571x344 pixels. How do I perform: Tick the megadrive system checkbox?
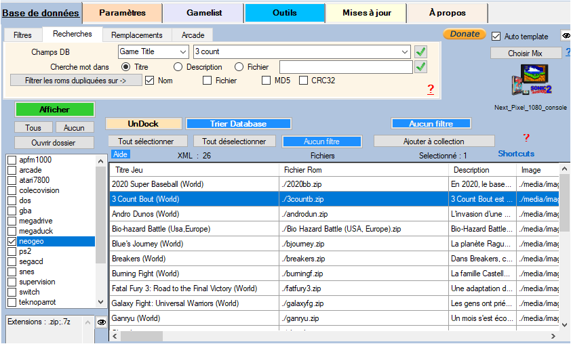coord(12,221)
